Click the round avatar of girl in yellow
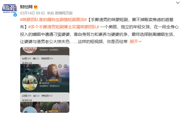The height and width of the screenshot is (115, 185). 30,83
